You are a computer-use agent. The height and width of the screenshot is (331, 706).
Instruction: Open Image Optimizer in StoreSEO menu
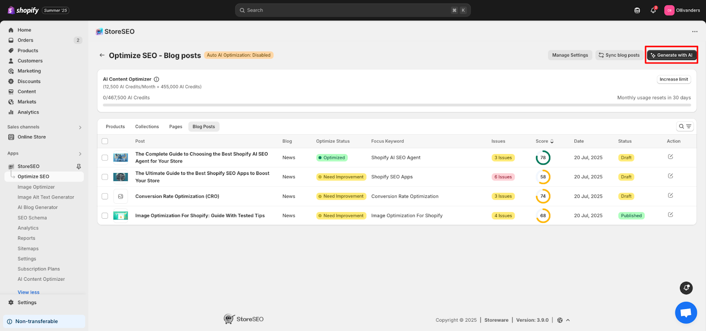tap(36, 187)
